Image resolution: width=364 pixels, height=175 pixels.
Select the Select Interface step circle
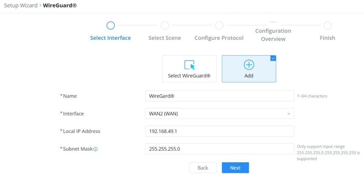pyautogui.click(x=111, y=26)
